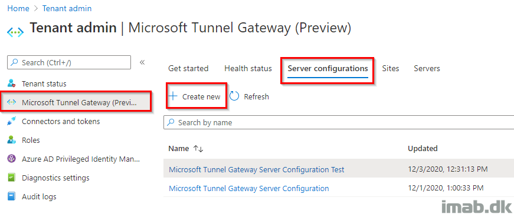This screenshot has width=514, height=214.
Task: Click the Diagnostics settings green icon
Action: point(11,178)
